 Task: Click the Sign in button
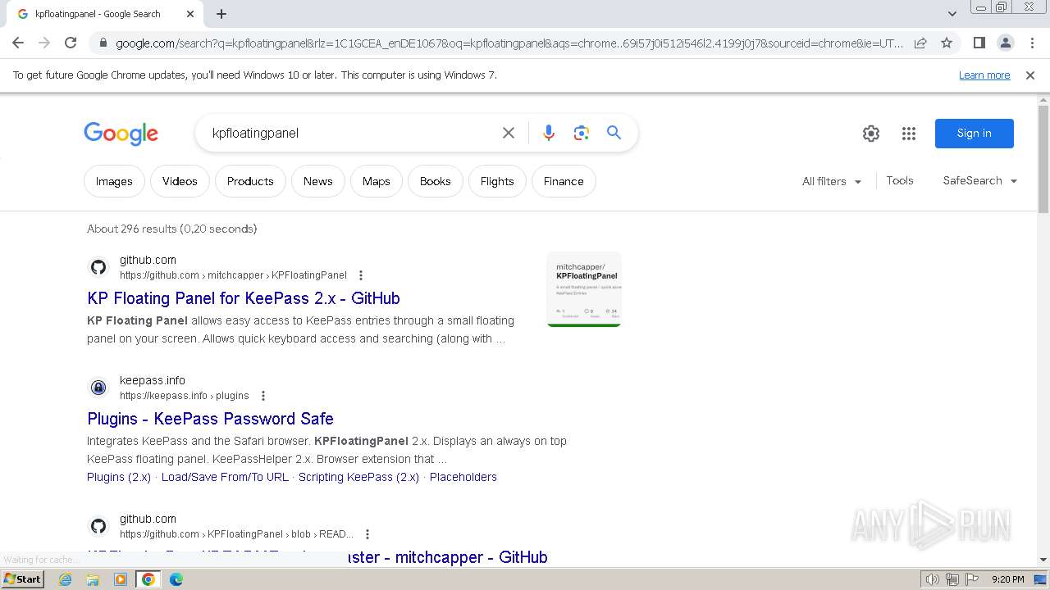coord(975,134)
